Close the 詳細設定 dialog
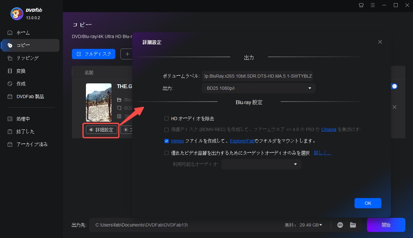This screenshot has height=238, width=413. coord(380,42)
